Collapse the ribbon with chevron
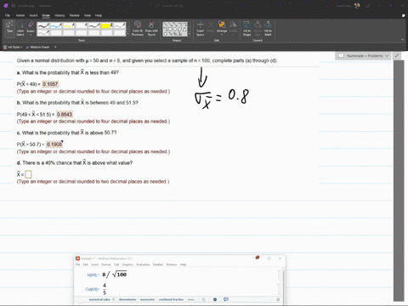The image size is (408, 306). (x=403, y=40)
